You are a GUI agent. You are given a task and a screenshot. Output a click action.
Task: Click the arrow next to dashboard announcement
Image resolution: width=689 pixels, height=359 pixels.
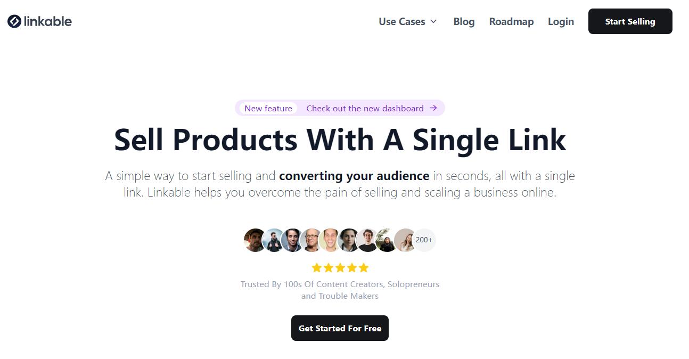pyautogui.click(x=433, y=108)
